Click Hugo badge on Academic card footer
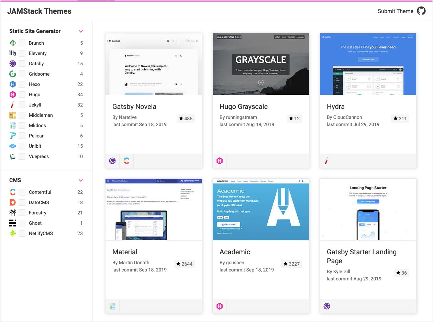The height and width of the screenshot is (322, 433). [220, 306]
